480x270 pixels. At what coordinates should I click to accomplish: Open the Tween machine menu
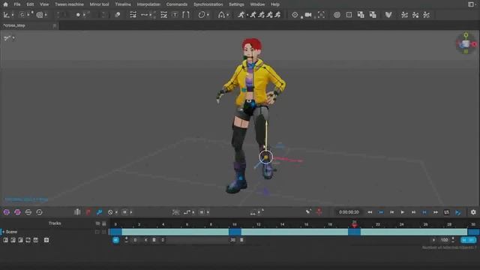(x=69, y=4)
